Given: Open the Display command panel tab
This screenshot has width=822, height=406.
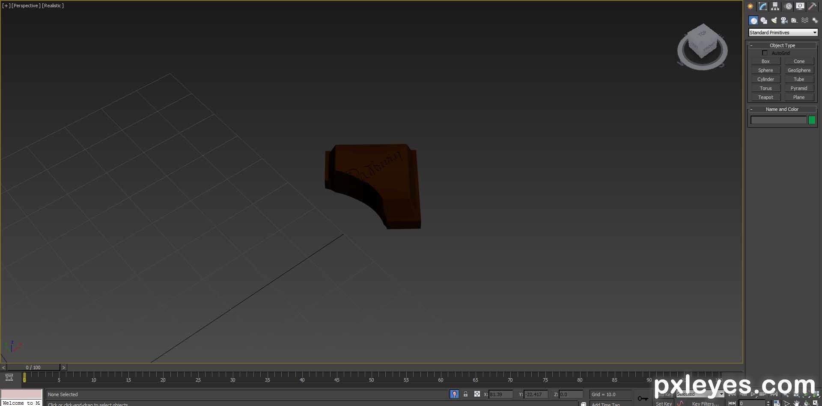Looking at the screenshot, I should pyautogui.click(x=800, y=6).
